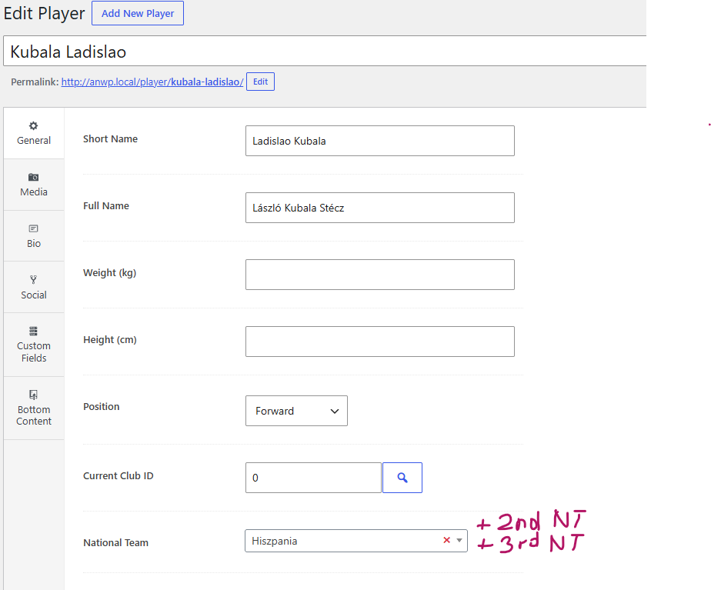The height and width of the screenshot is (590, 711).
Task: Select the Bio tab icon
Action: pos(34,228)
